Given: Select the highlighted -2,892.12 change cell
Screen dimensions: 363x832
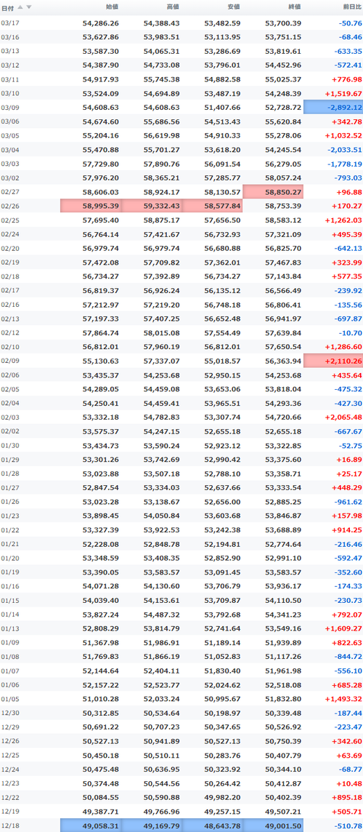Looking at the screenshot, I should coord(333,107).
